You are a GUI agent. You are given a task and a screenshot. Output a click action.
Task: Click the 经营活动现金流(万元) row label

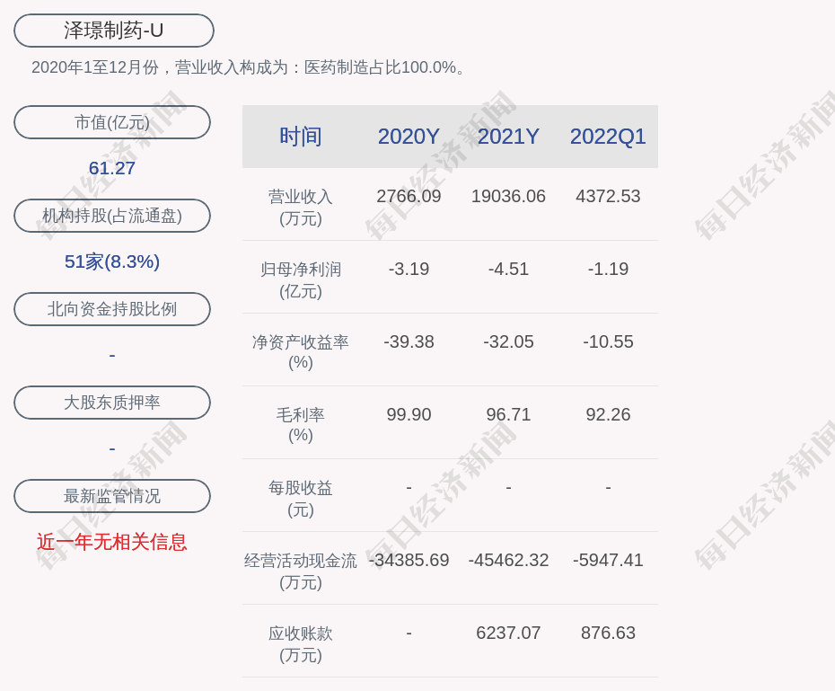pos(301,571)
